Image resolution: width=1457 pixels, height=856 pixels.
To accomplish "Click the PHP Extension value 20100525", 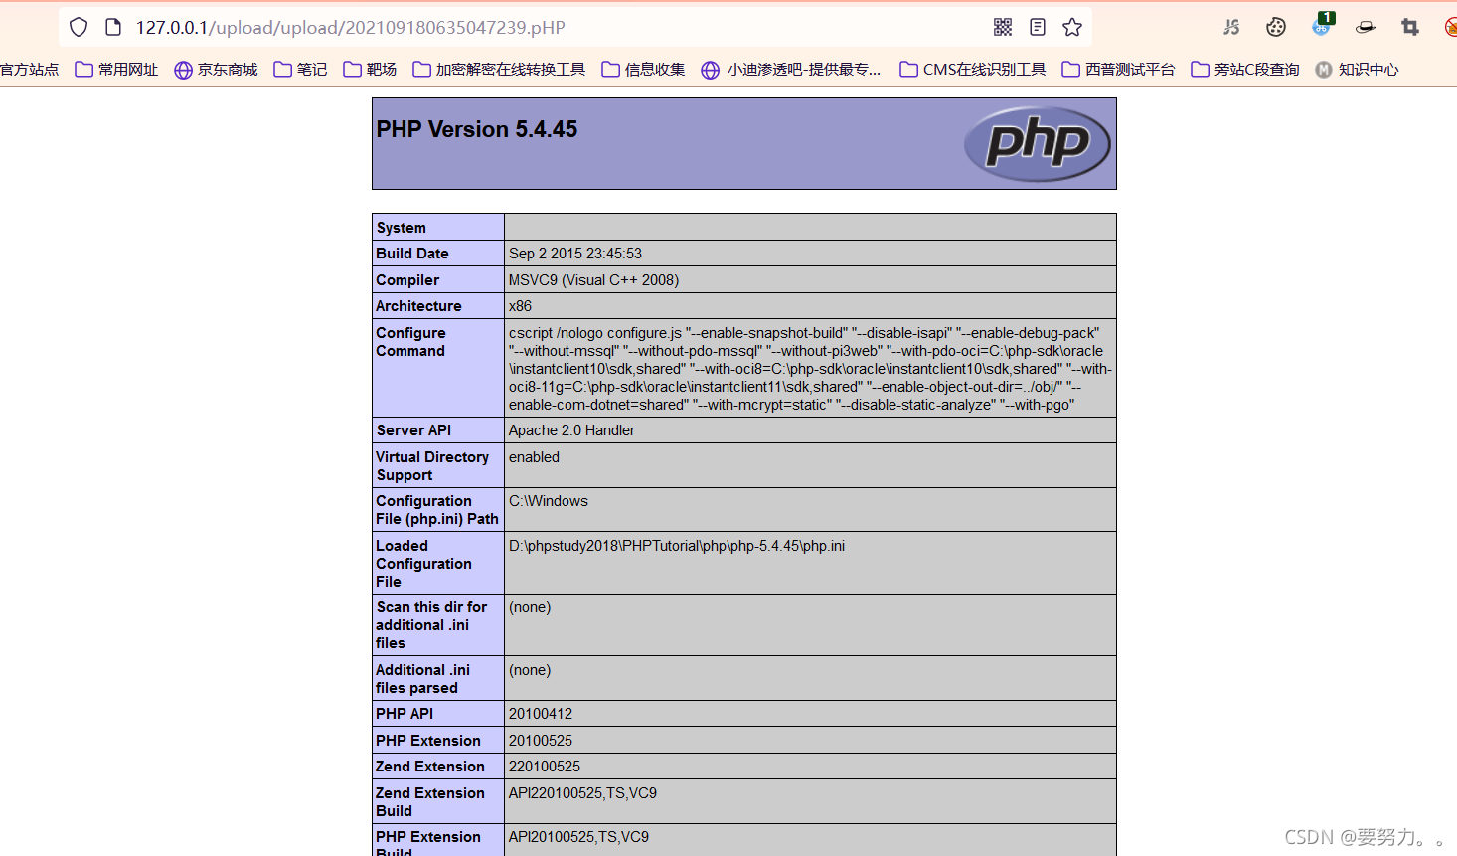I will click(x=541, y=741).
